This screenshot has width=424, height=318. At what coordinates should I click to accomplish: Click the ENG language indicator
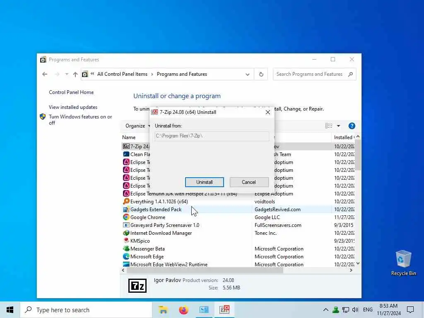[x=368, y=310]
